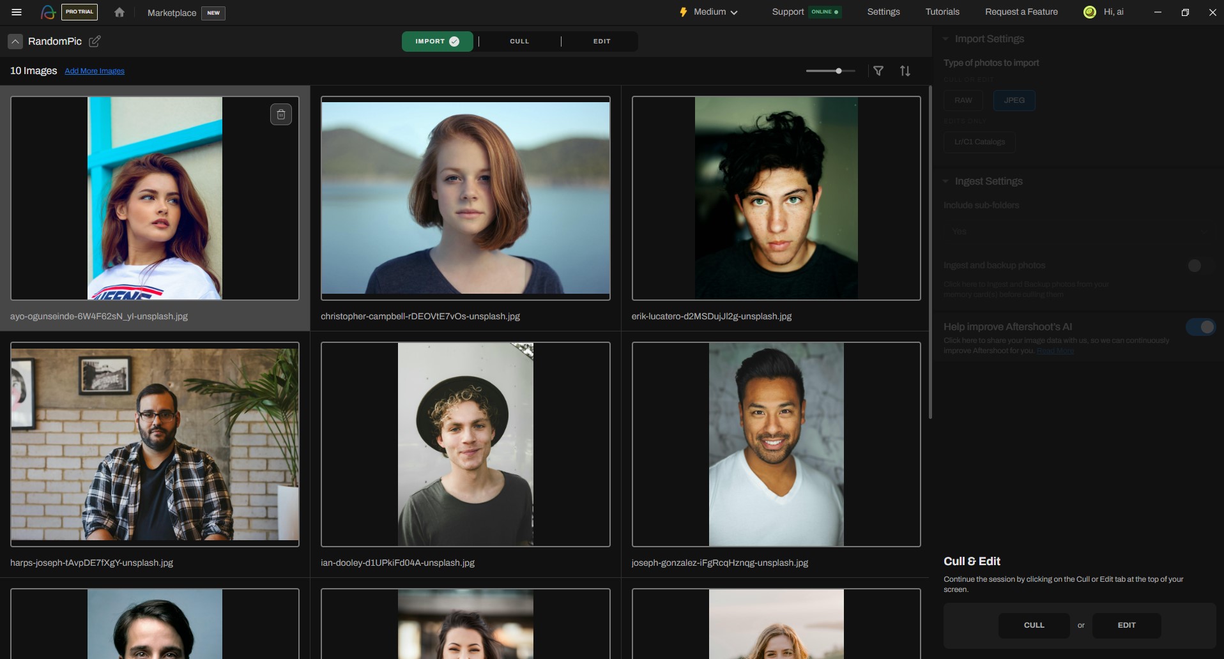Click the checkmark on Import step
Viewport: 1224px width, 659px height.
point(454,42)
